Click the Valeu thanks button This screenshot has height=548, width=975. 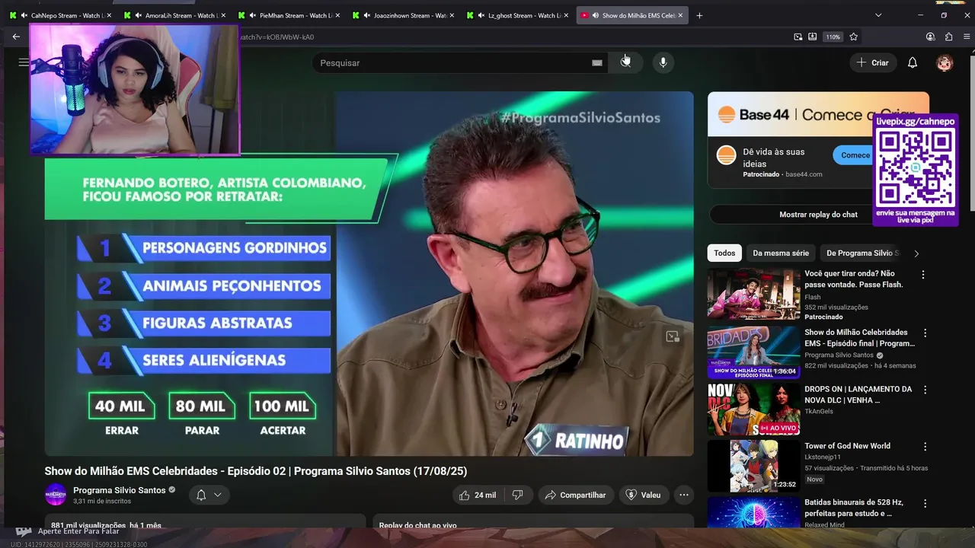coord(644,495)
